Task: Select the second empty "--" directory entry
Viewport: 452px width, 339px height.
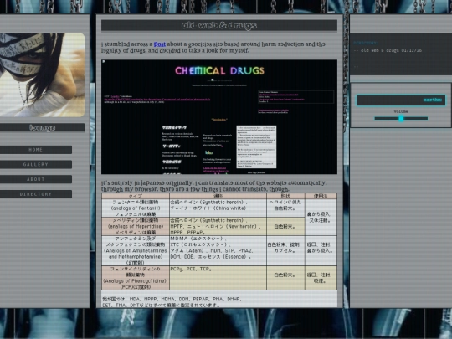Action: (x=356, y=66)
